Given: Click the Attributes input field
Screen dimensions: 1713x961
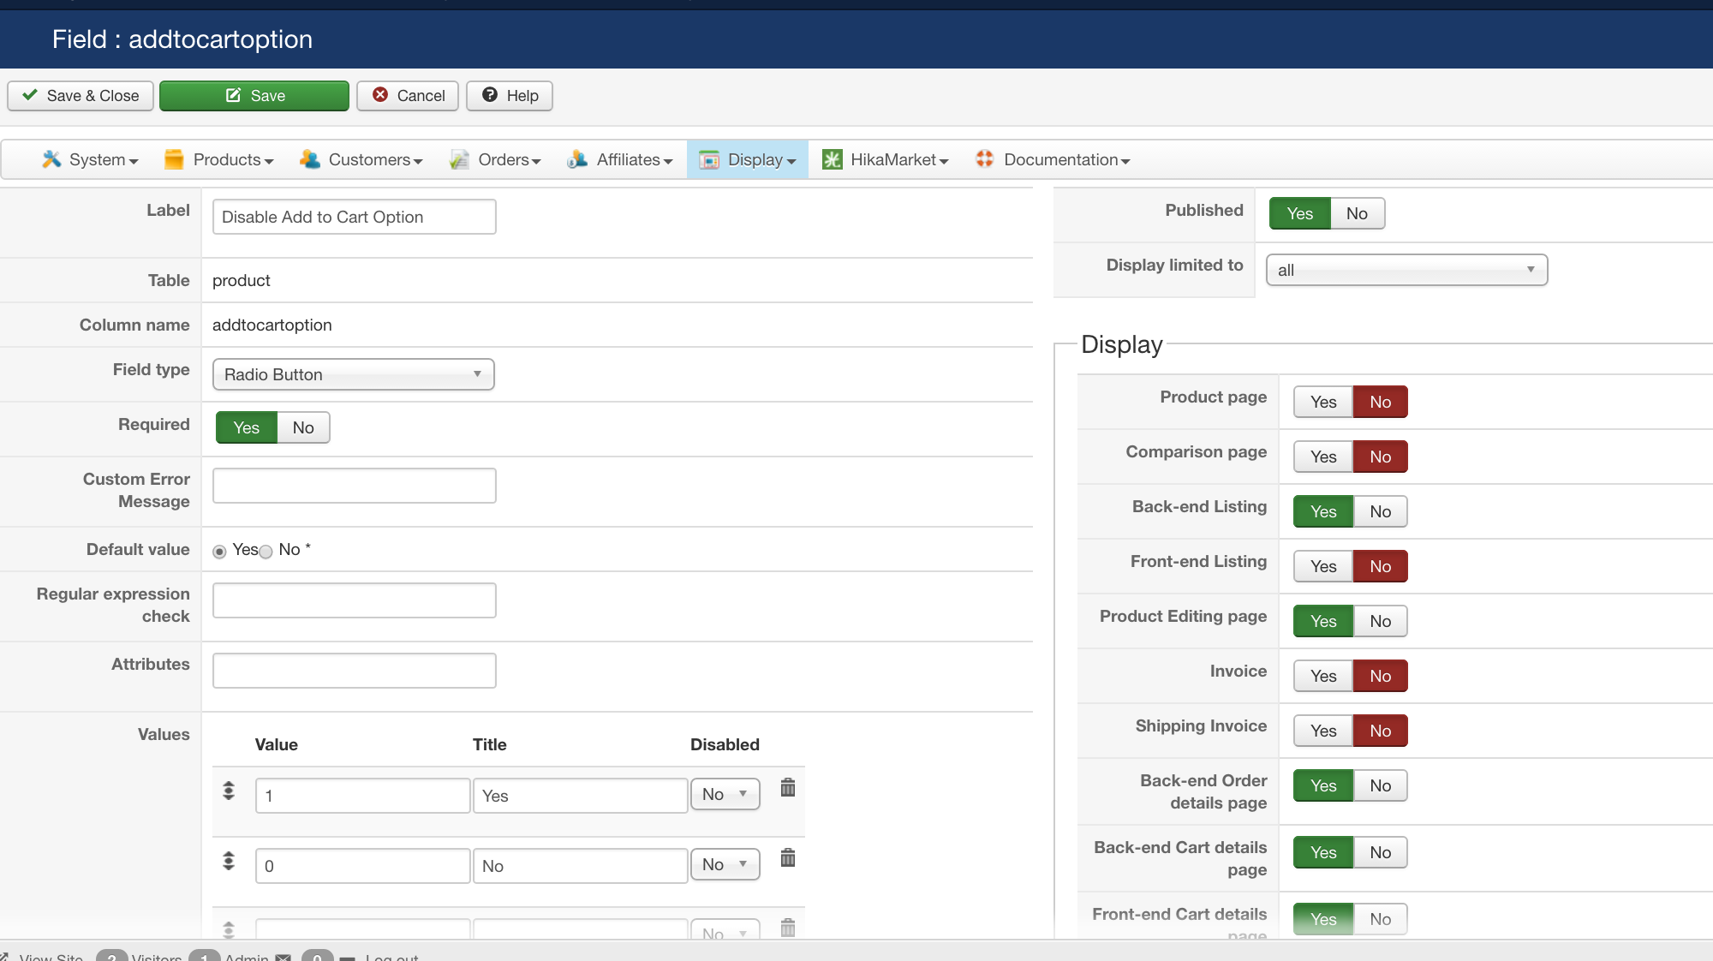Looking at the screenshot, I should pos(354,671).
